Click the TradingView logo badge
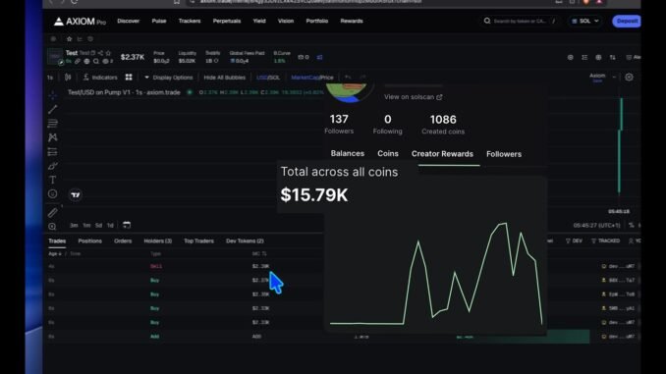Screen dimensions: 666x374 coord(76,195)
